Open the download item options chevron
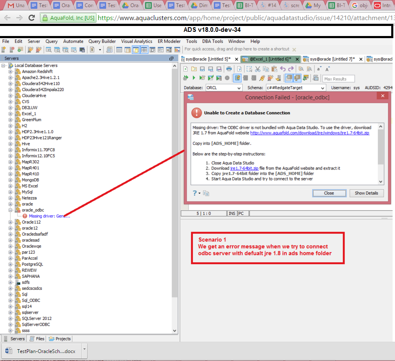 tap(84, 349)
